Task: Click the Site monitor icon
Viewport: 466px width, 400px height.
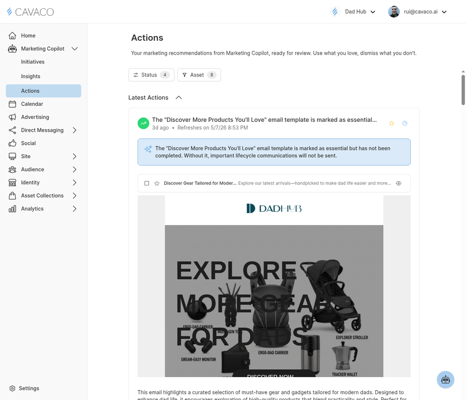Action: (x=12, y=156)
